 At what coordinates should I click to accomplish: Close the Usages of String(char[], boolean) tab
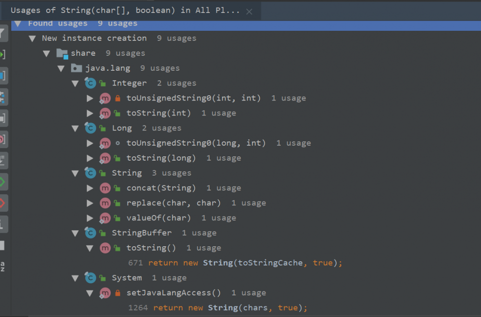pyautogui.click(x=249, y=12)
